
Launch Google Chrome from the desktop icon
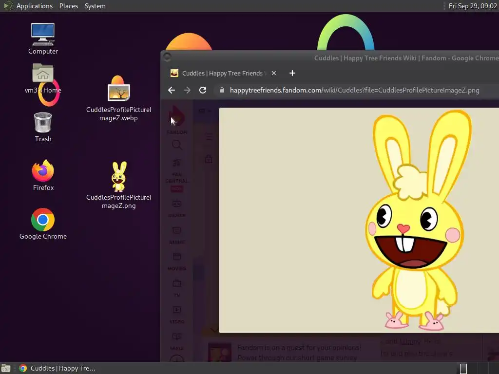pos(43,224)
